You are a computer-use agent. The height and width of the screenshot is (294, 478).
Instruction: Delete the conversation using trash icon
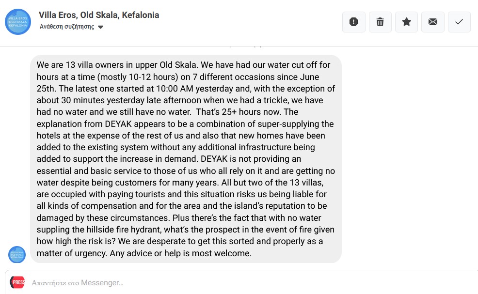[380, 22]
